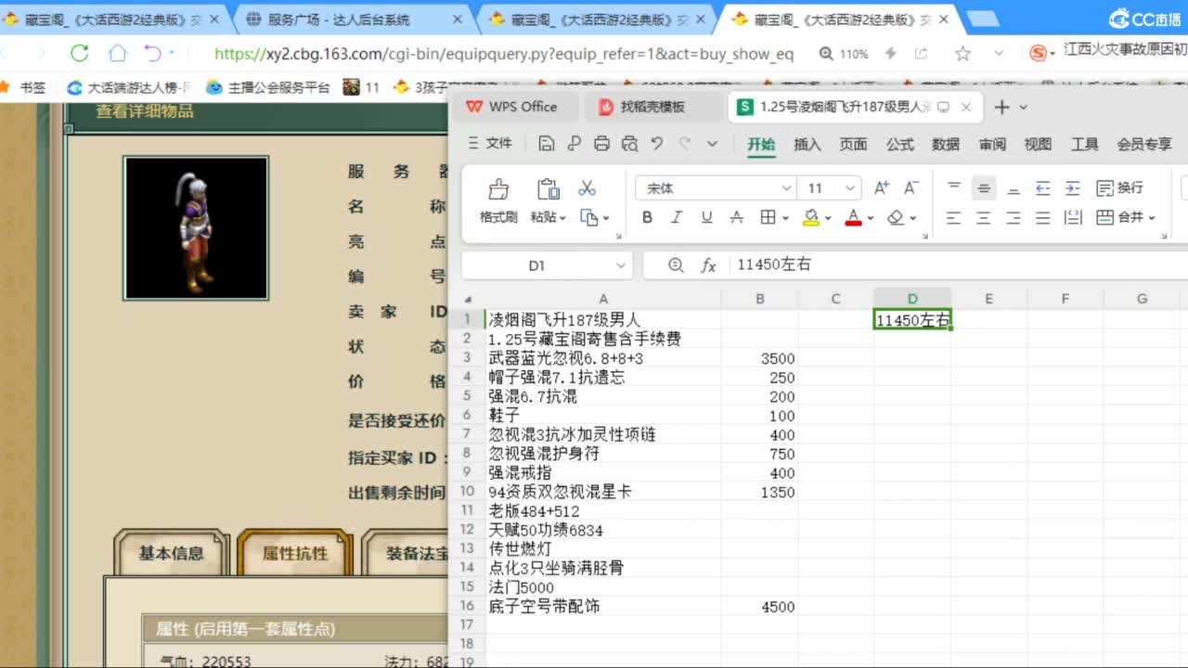1188x668 pixels.
Task: Increase indent in WPS ribbon
Action: pos(1073,188)
